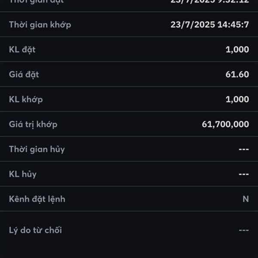Select the Giá đặt label

[x=24, y=75]
